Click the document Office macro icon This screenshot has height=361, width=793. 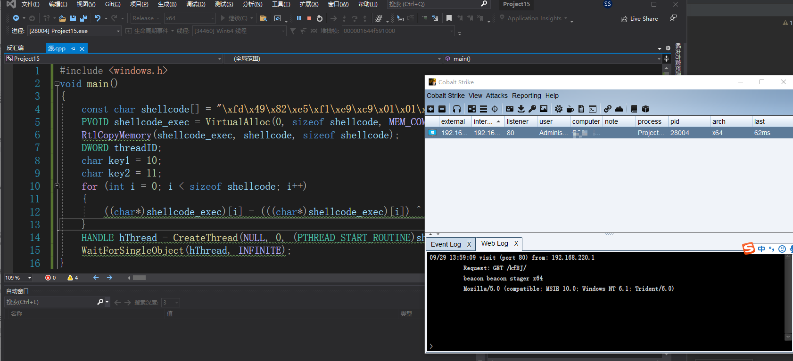click(581, 109)
